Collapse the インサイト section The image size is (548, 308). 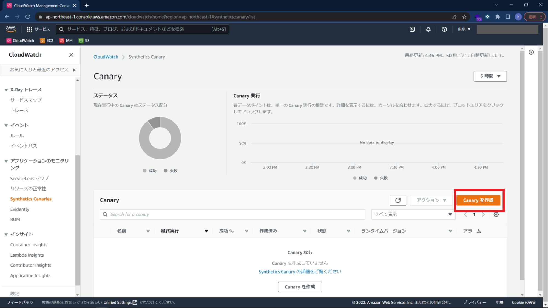click(x=6, y=234)
